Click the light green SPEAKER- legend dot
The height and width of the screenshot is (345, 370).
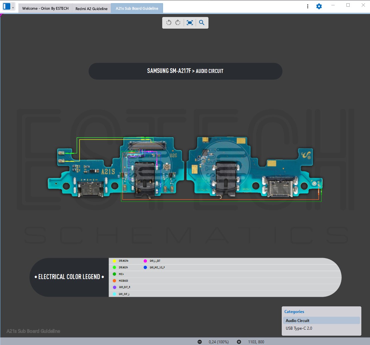point(115,267)
